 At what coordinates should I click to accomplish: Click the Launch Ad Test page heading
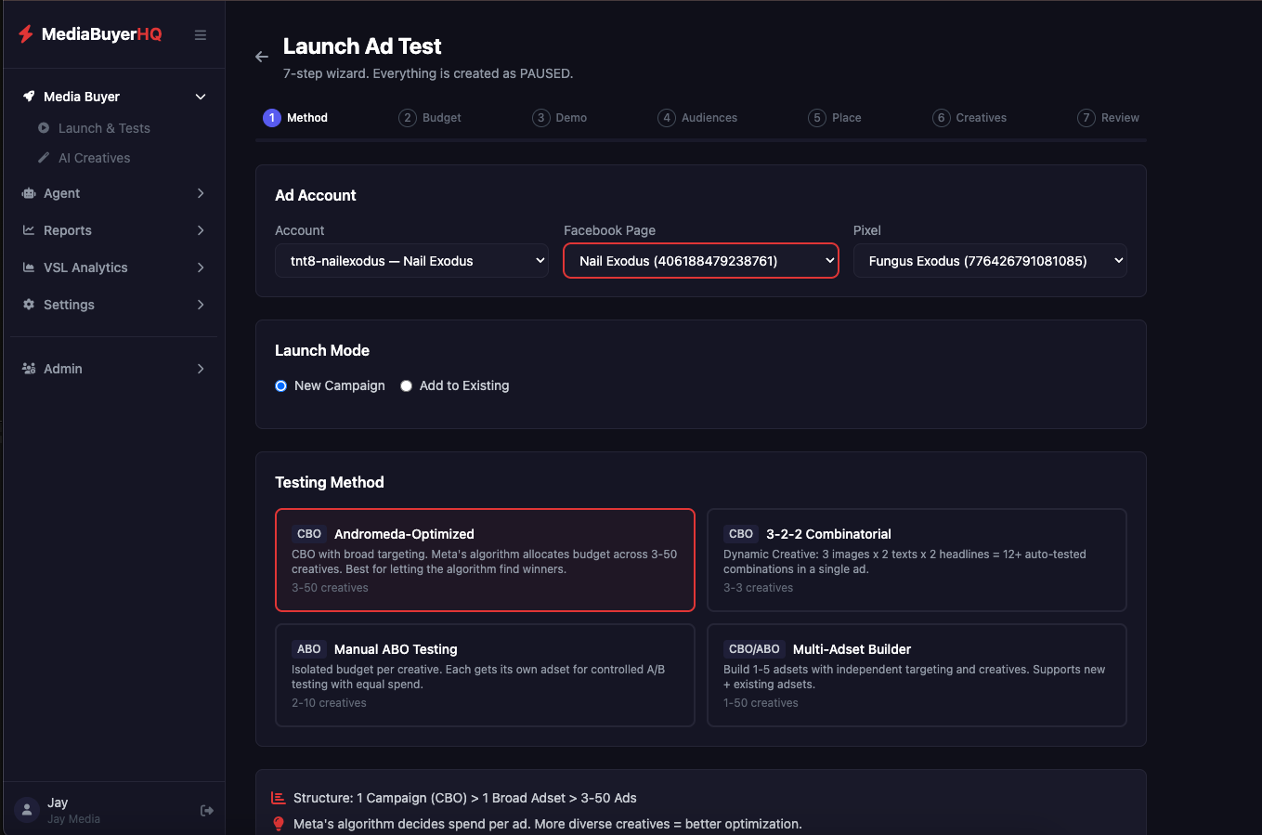point(362,46)
